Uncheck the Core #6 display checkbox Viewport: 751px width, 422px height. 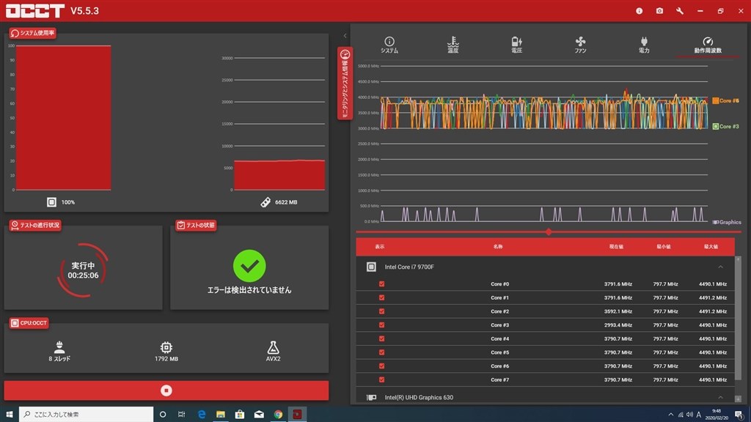(381, 366)
